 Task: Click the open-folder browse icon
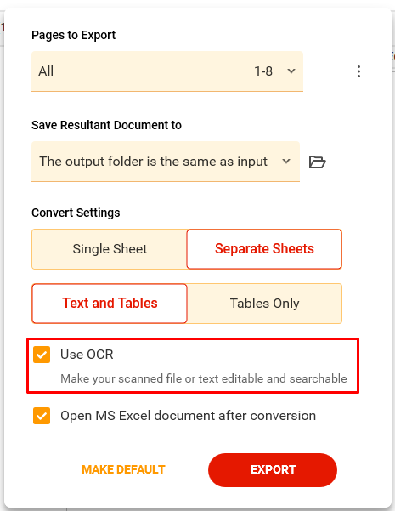pyautogui.click(x=317, y=162)
